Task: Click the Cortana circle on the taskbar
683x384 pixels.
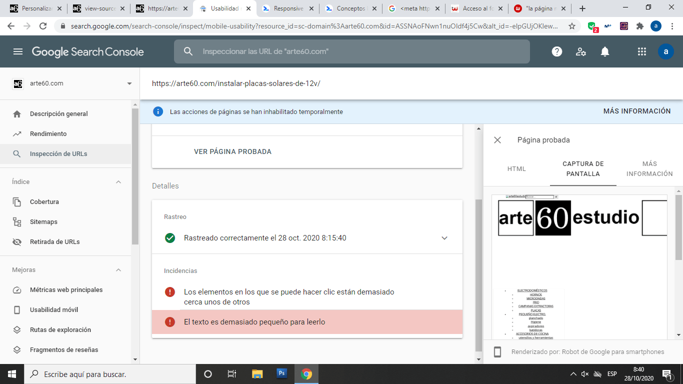Action: coord(208,374)
